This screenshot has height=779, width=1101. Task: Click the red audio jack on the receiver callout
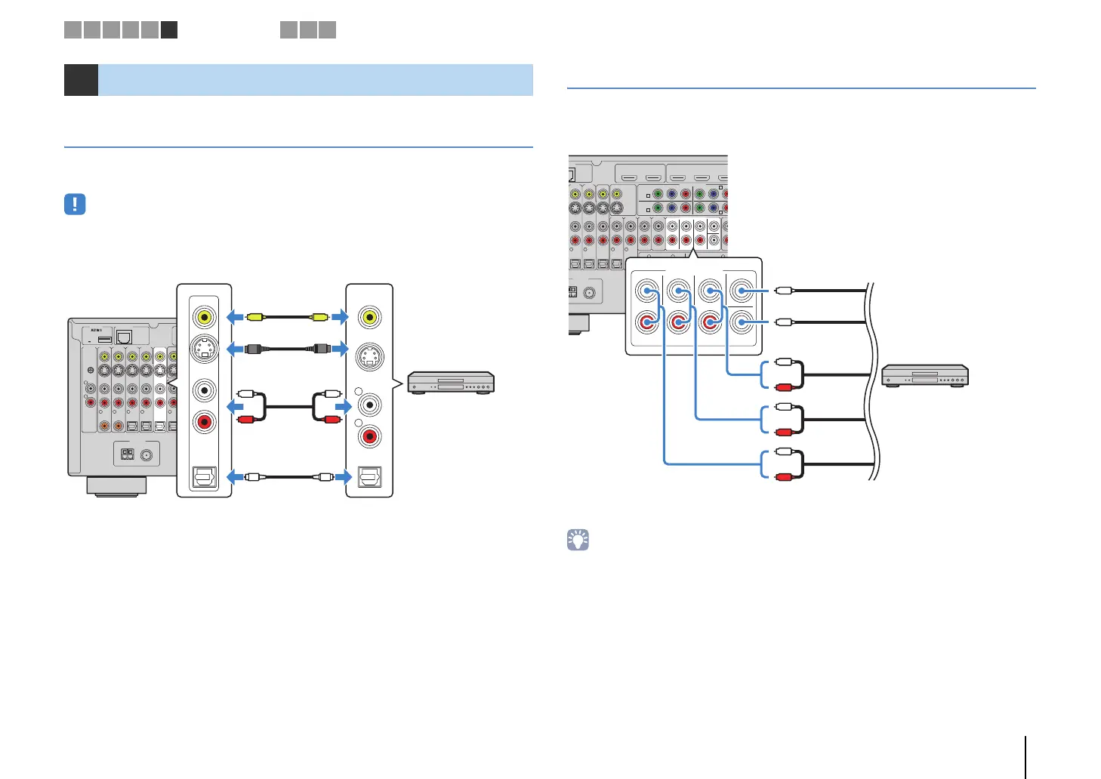[204, 422]
